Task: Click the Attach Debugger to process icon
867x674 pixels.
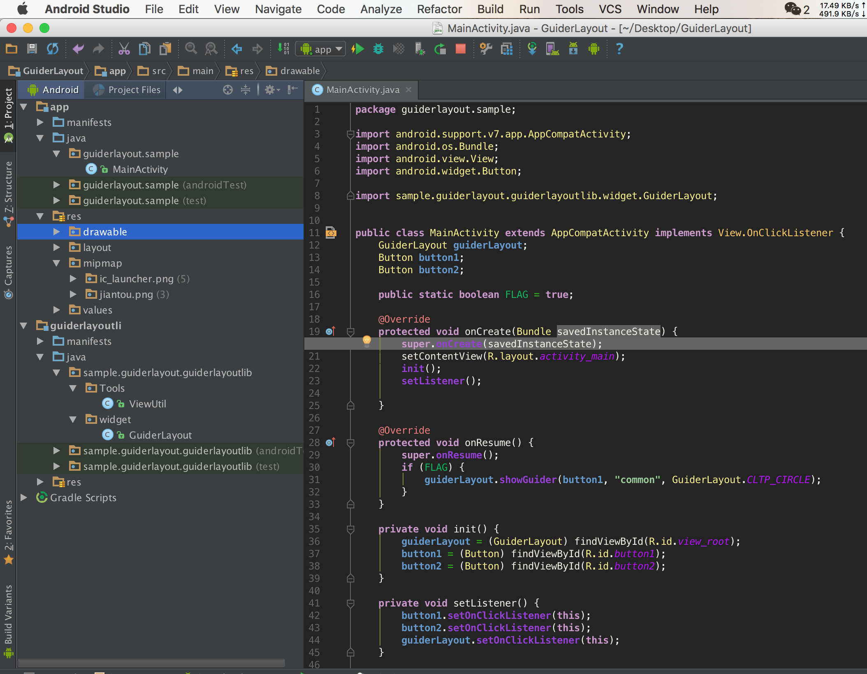Action: 420,49
